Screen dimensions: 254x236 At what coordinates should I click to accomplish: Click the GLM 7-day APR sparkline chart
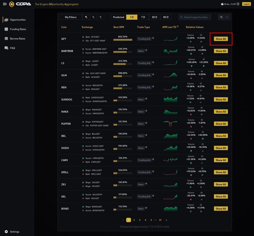[x=170, y=75]
